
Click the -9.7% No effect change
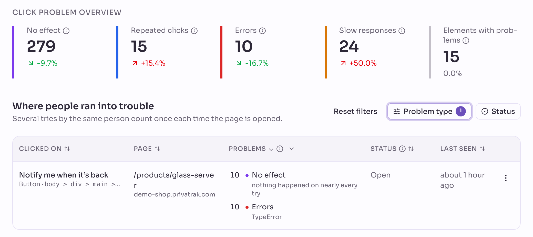coord(47,63)
